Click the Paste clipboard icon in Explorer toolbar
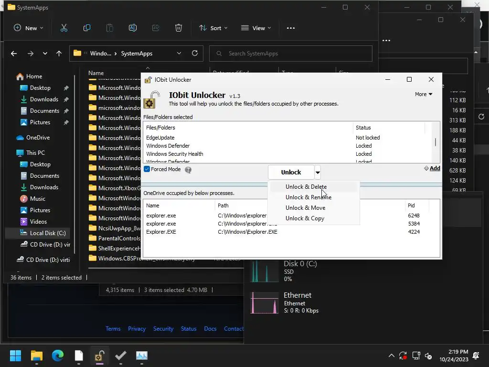489x367 pixels. tap(110, 28)
